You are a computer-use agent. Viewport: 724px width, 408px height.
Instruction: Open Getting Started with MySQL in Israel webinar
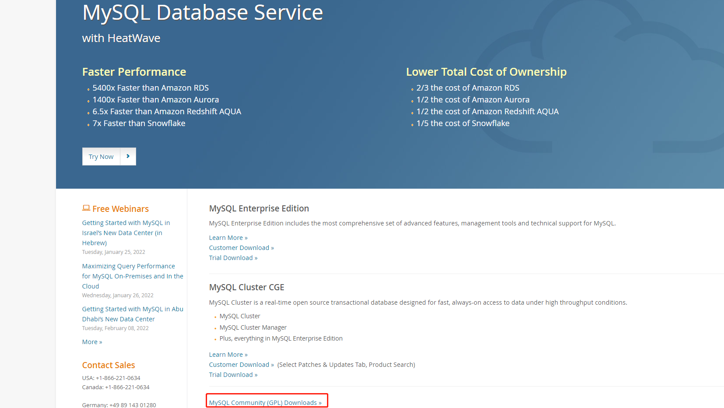(x=126, y=233)
